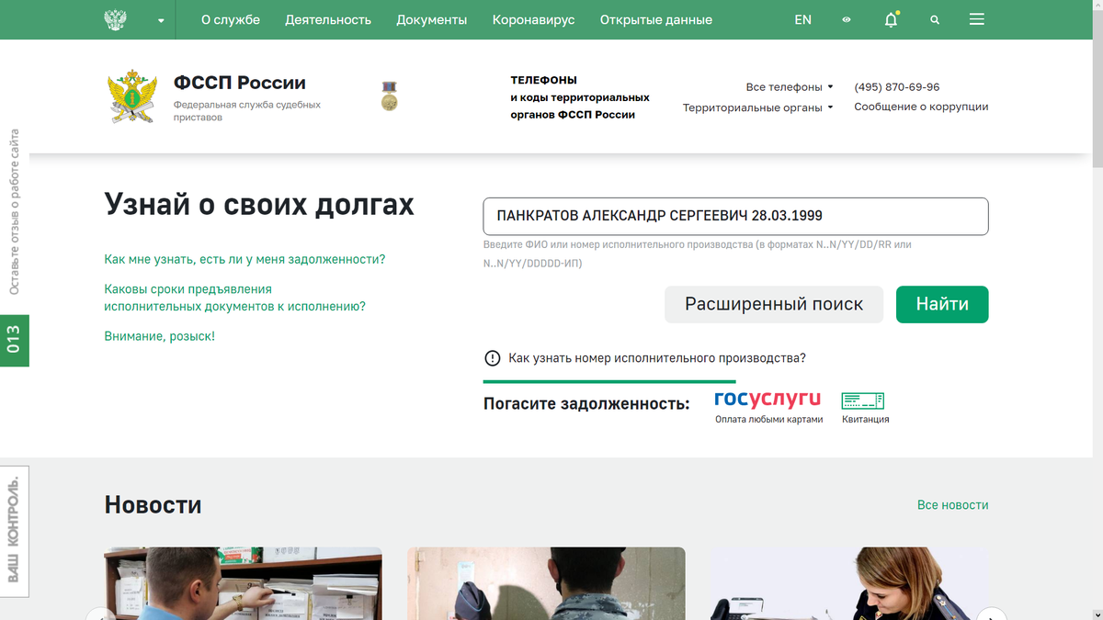The width and height of the screenshot is (1103, 620).
Task: Click the news carousel previous arrow
Action: pyautogui.click(x=101, y=614)
